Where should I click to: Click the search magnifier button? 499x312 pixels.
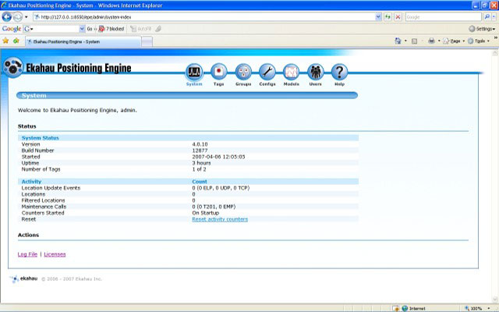487,17
